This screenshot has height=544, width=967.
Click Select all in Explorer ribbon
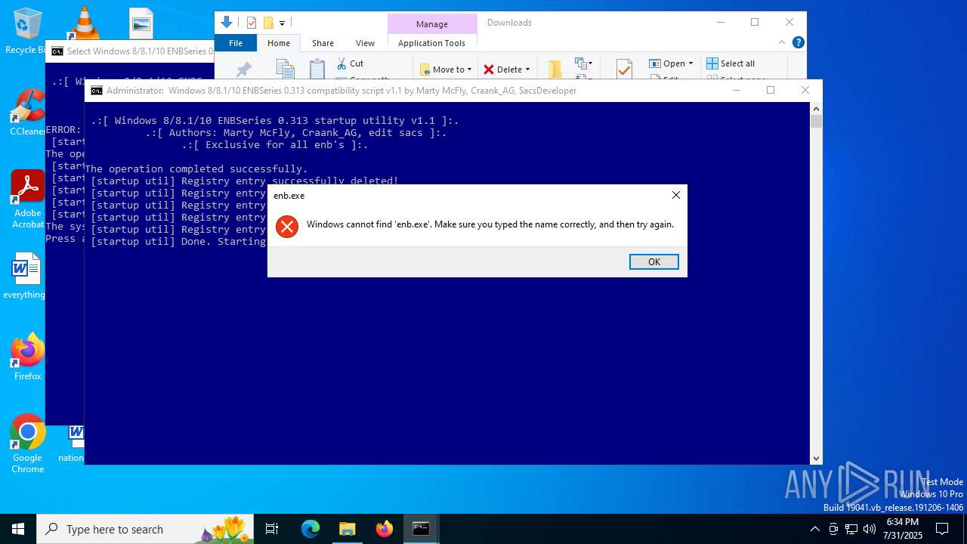(731, 63)
